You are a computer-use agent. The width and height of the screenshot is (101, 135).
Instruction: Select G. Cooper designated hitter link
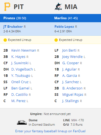pyautogui.click(x=71, y=63)
